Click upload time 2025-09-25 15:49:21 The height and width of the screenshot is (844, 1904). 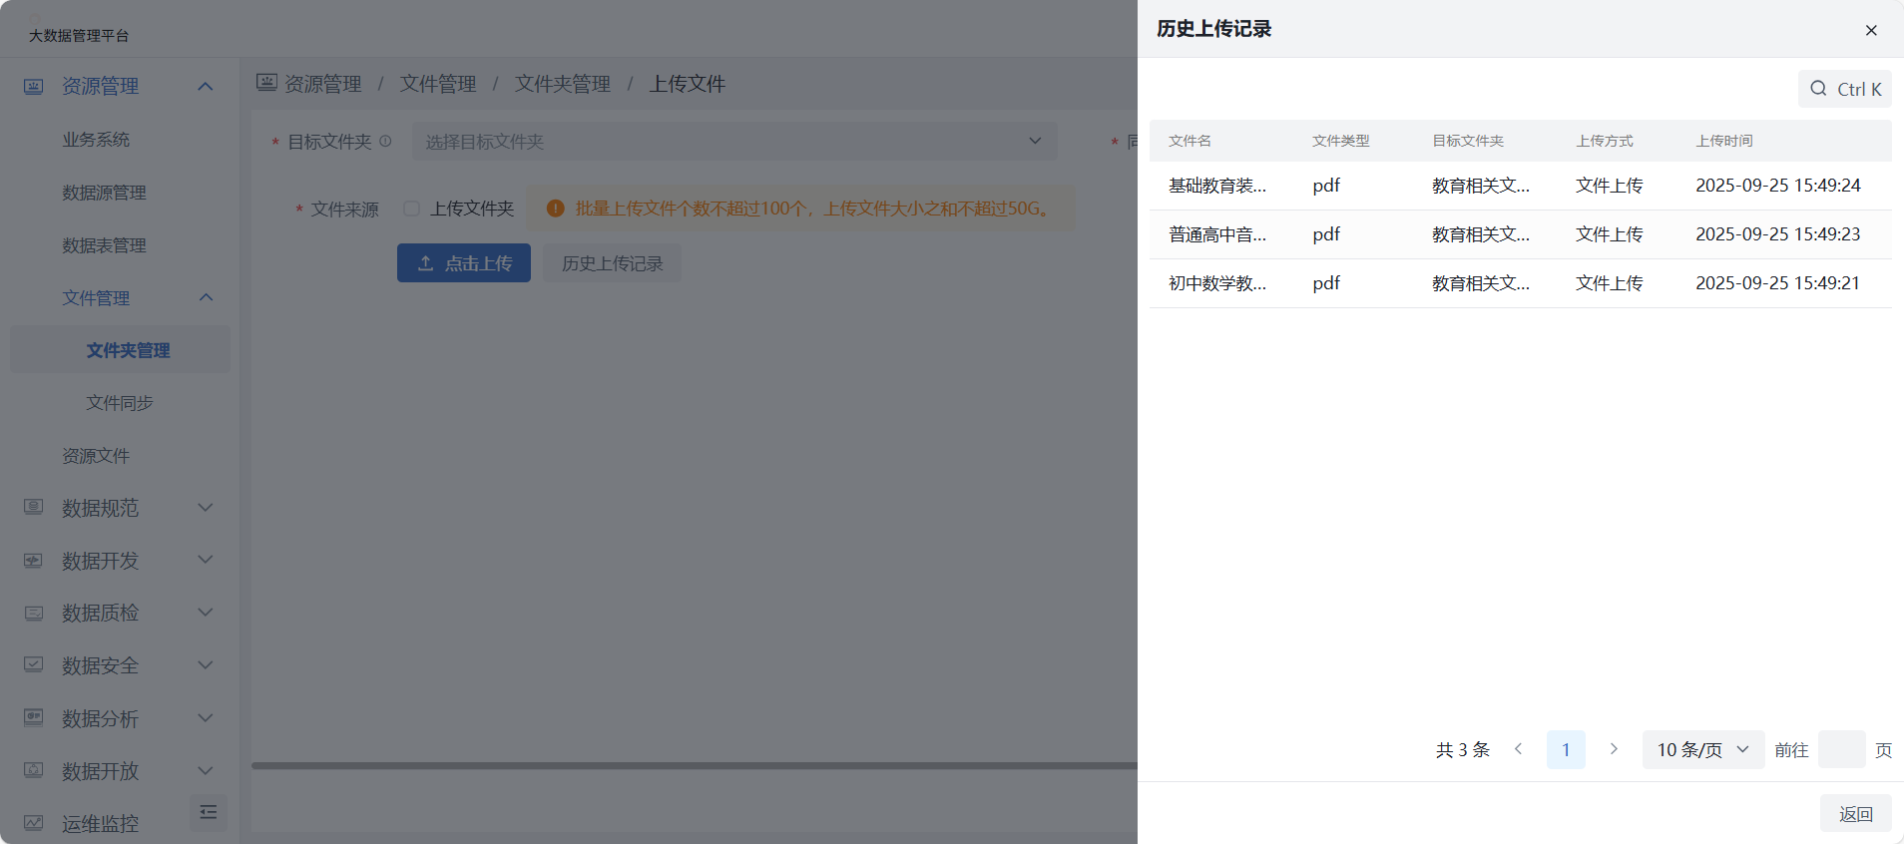tap(1778, 283)
